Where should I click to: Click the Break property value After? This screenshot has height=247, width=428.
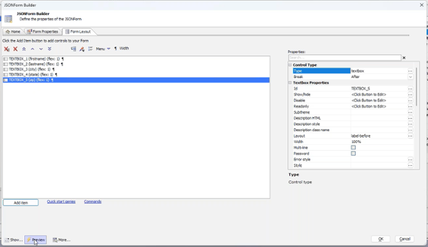pos(355,77)
